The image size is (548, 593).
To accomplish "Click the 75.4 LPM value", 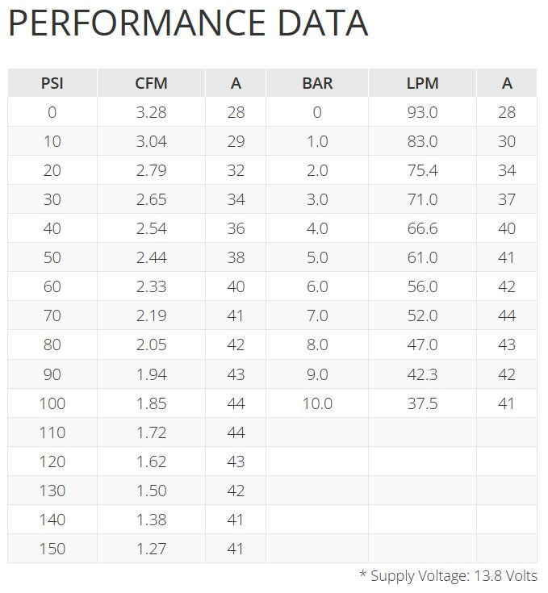I will click(422, 170).
